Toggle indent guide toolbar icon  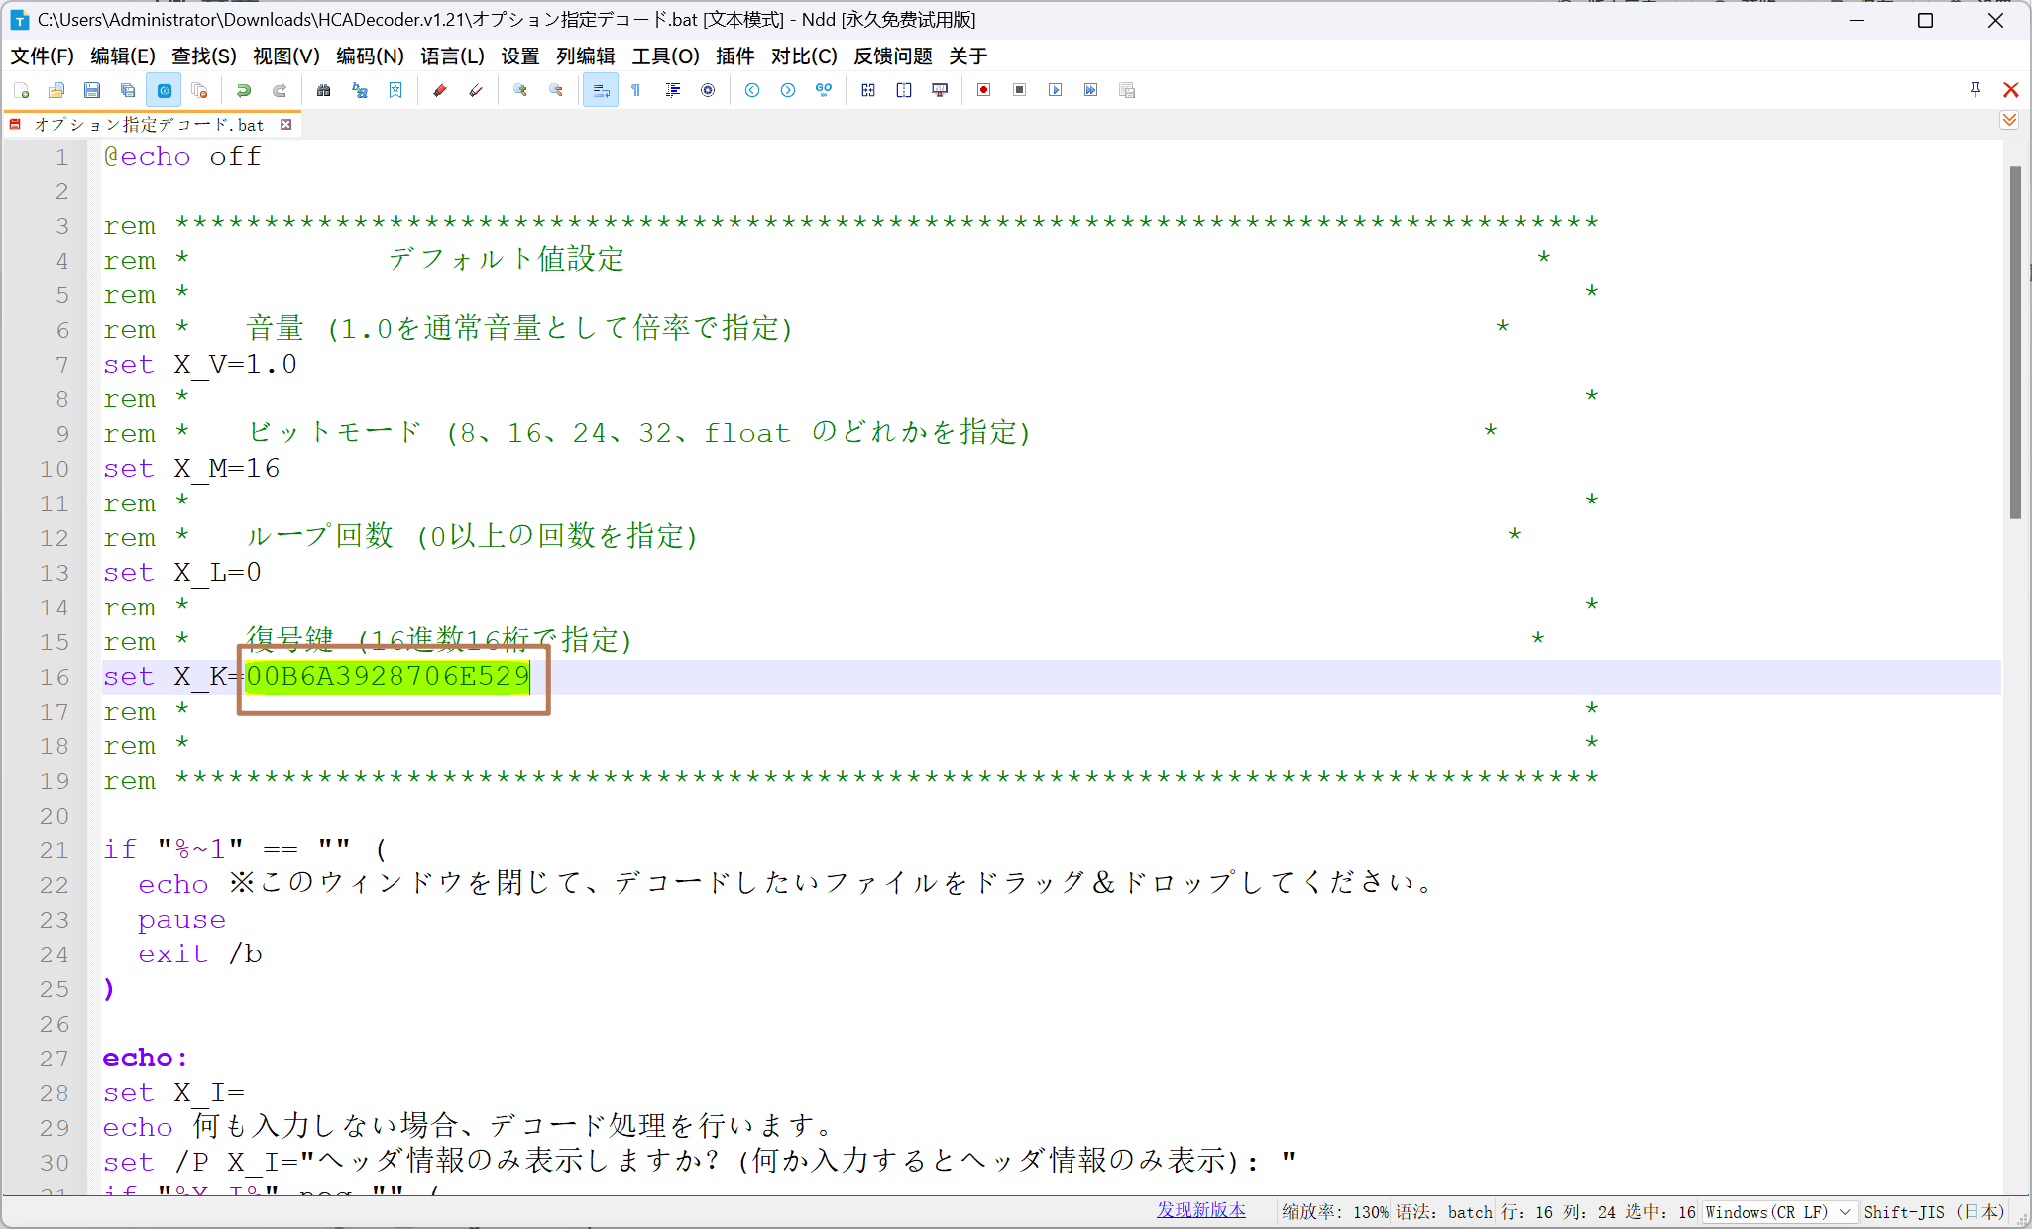[672, 90]
